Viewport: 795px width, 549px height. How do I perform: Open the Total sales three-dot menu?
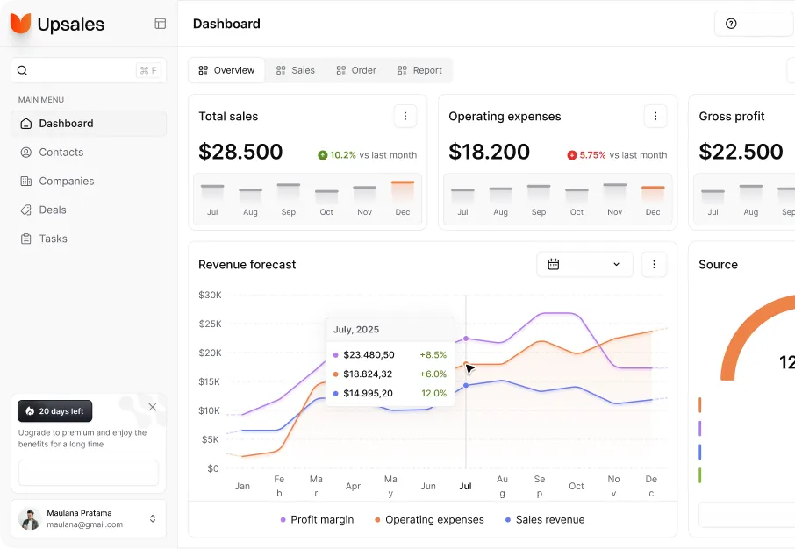[x=405, y=116]
